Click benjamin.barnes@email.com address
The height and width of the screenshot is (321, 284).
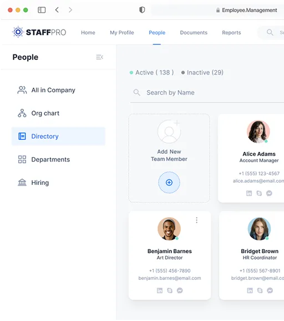point(170,278)
